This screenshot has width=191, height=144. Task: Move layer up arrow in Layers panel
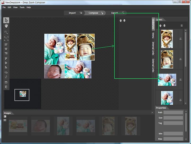(160, 26)
